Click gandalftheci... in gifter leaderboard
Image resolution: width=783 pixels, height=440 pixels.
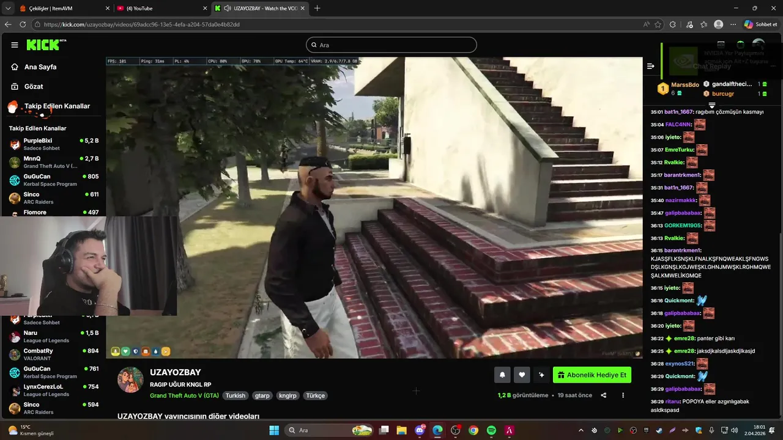(732, 84)
